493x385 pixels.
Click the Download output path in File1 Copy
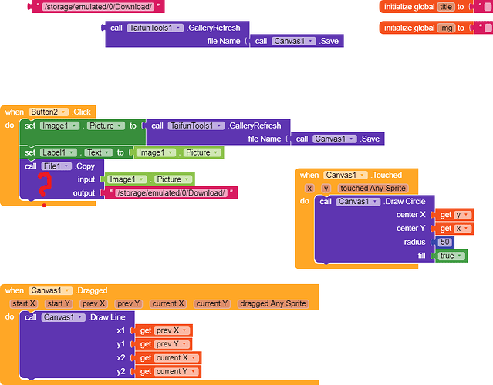[x=171, y=192]
